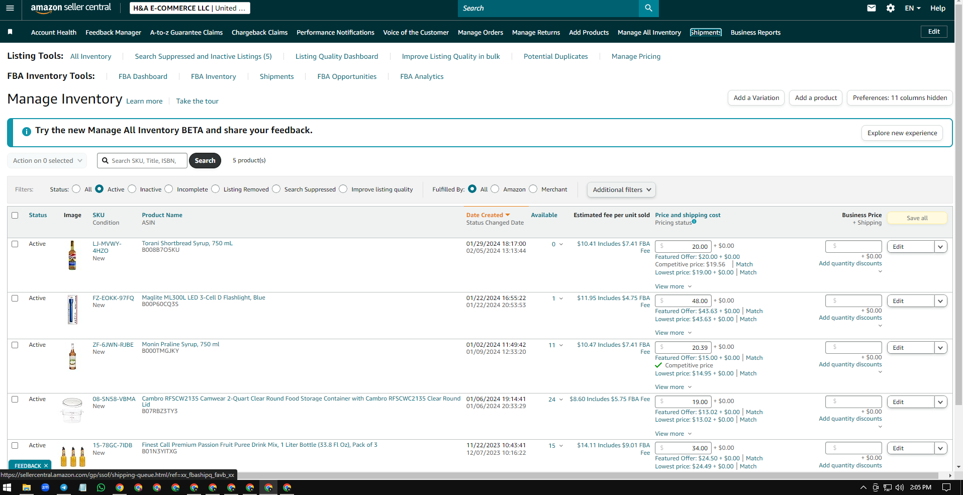Check the Maglite ML300L row checkbox

[x=15, y=299]
